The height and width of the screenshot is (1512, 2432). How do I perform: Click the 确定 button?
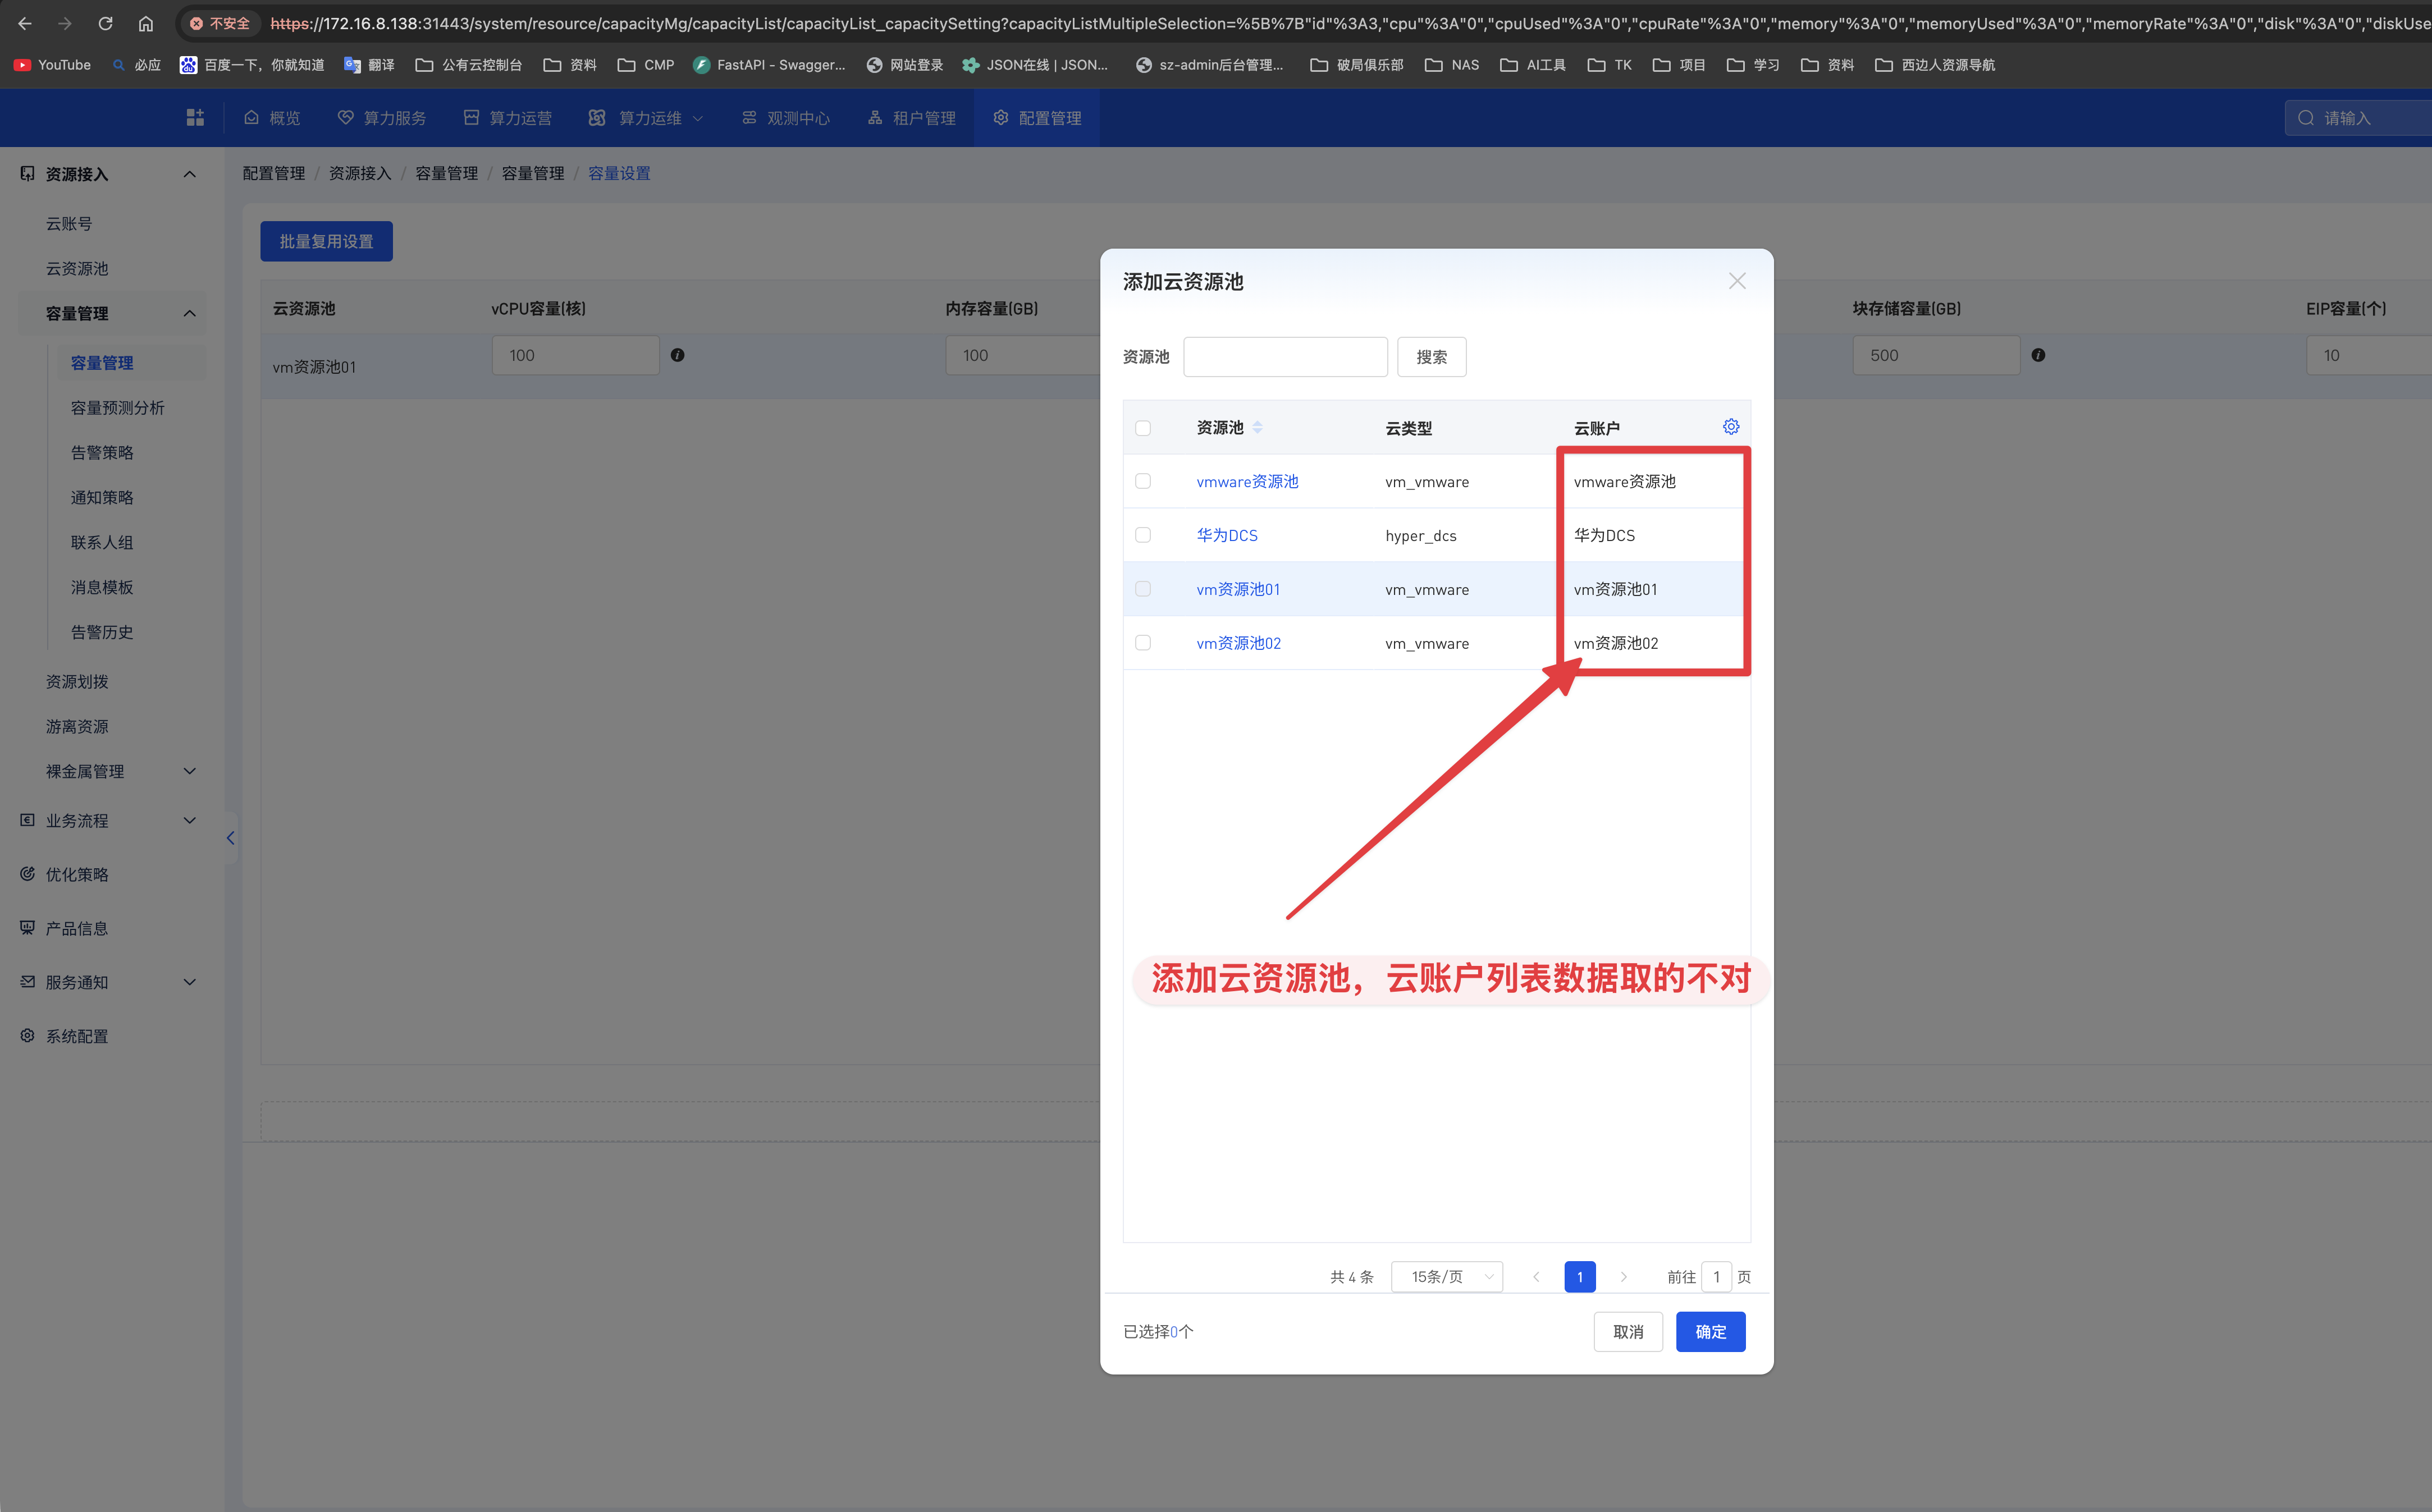click(1710, 1332)
